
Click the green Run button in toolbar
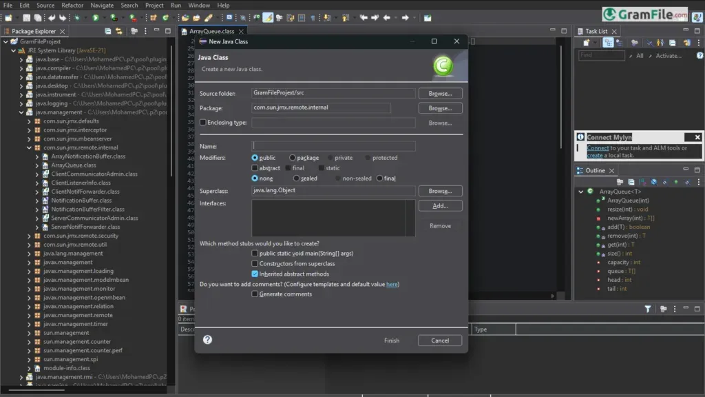pyautogui.click(x=95, y=18)
